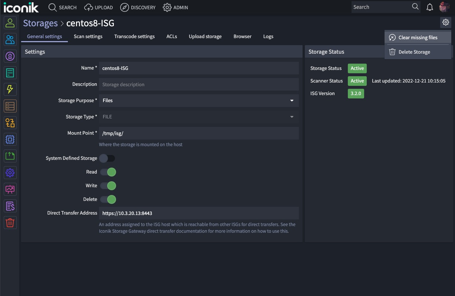Open the Billing sidebar icon

click(x=10, y=206)
